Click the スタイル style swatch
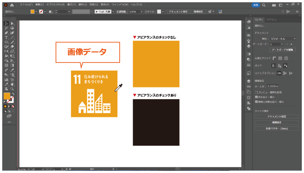The width and height of the screenshot is (304, 173). pos(159,12)
